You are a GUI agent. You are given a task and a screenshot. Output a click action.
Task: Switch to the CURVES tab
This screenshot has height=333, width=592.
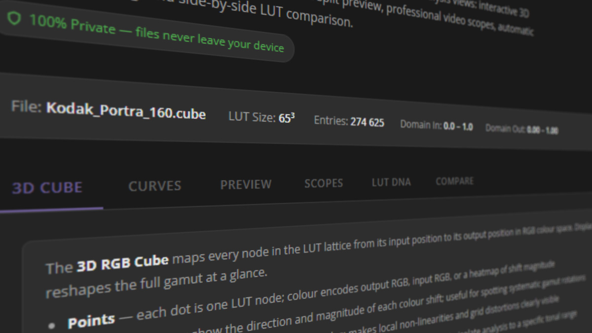coord(155,186)
